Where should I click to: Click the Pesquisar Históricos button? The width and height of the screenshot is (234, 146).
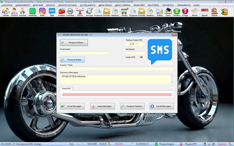[x=132, y=106]
